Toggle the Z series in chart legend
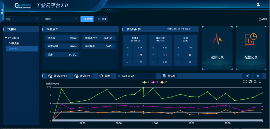270x129 pixels. [x=163, y=82]
